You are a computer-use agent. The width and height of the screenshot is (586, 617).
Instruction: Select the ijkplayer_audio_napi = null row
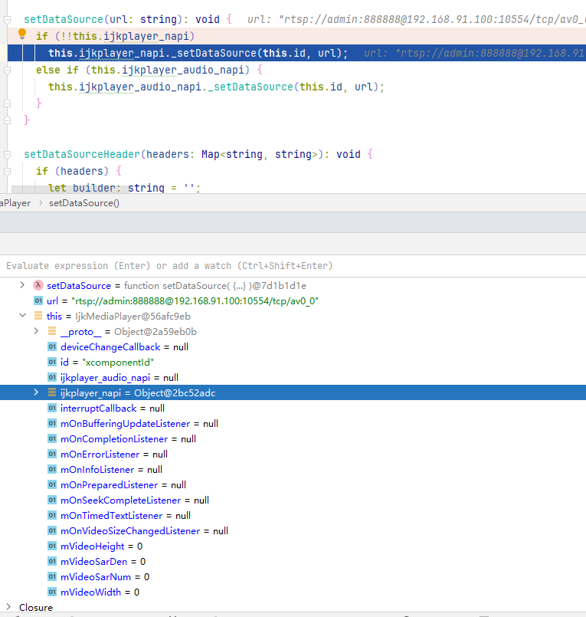coord(293,378)
